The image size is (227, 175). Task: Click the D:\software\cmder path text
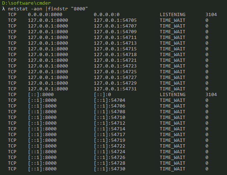(26, 3)
